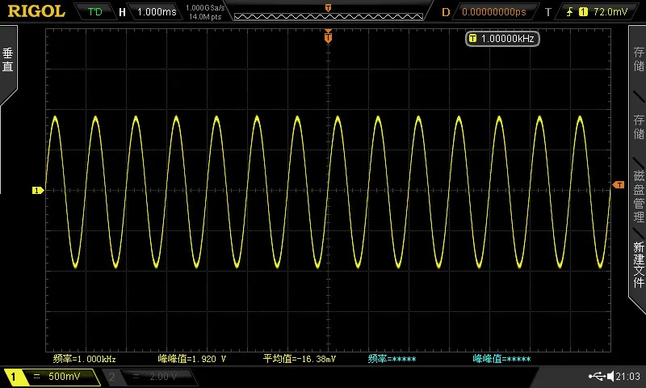This screenshot has width=646, height=388.
Task: Select the orange trigger position marker at top
Action: coord(328,37)
